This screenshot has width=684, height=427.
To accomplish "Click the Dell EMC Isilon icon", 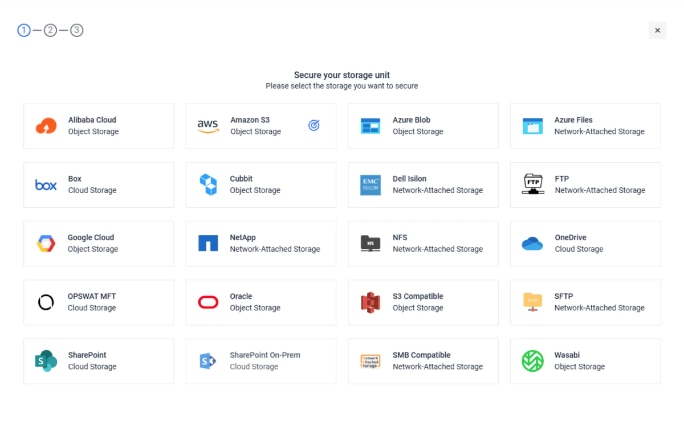I will pyautogui.click(x=370, y=185).
